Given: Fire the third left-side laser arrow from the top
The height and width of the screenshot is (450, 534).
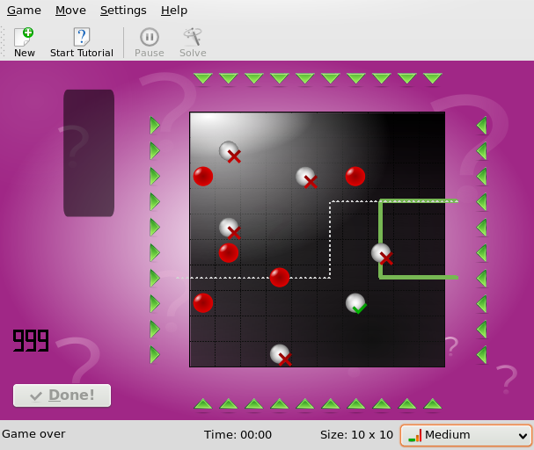Looking at the screenshot, I should [155, 177].
